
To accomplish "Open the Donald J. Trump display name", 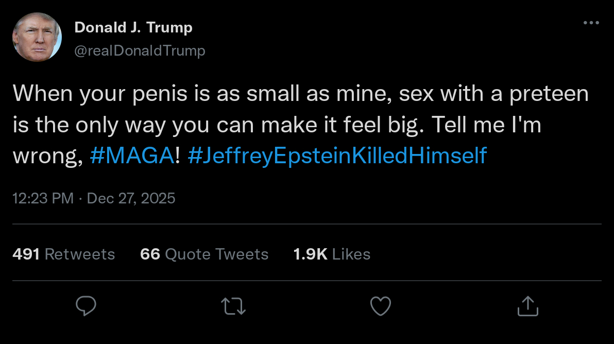I will (x=133, y=27).
